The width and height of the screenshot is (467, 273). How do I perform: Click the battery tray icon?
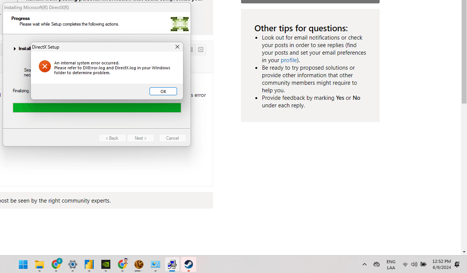pyautogui.click(x=423, y=265)
